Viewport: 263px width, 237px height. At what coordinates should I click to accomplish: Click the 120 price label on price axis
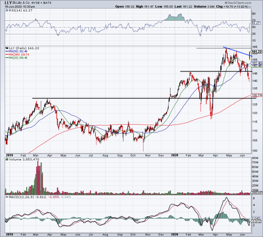click(255, 113)
